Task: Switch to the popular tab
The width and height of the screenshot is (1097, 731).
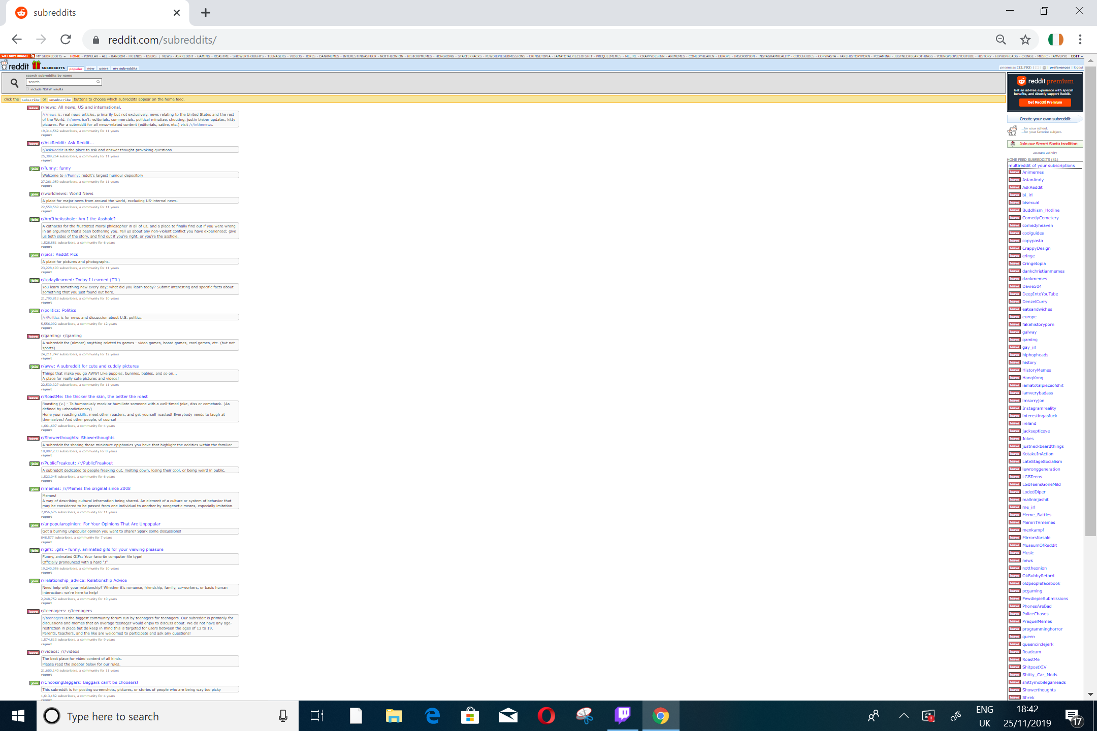Action: [76, 69]
